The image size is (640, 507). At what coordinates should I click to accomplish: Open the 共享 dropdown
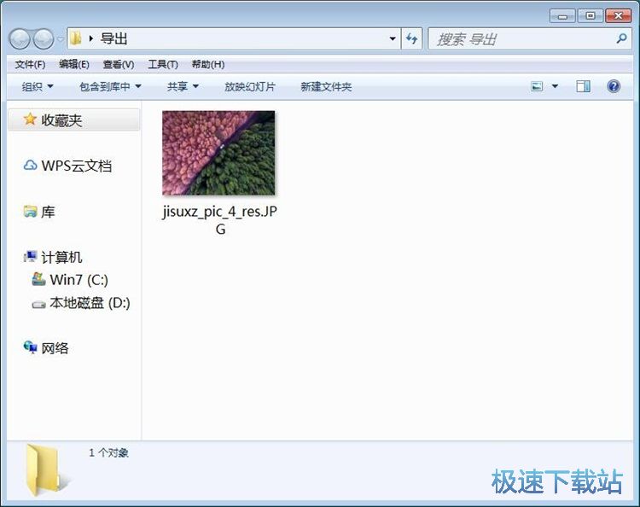pos(183,86)
